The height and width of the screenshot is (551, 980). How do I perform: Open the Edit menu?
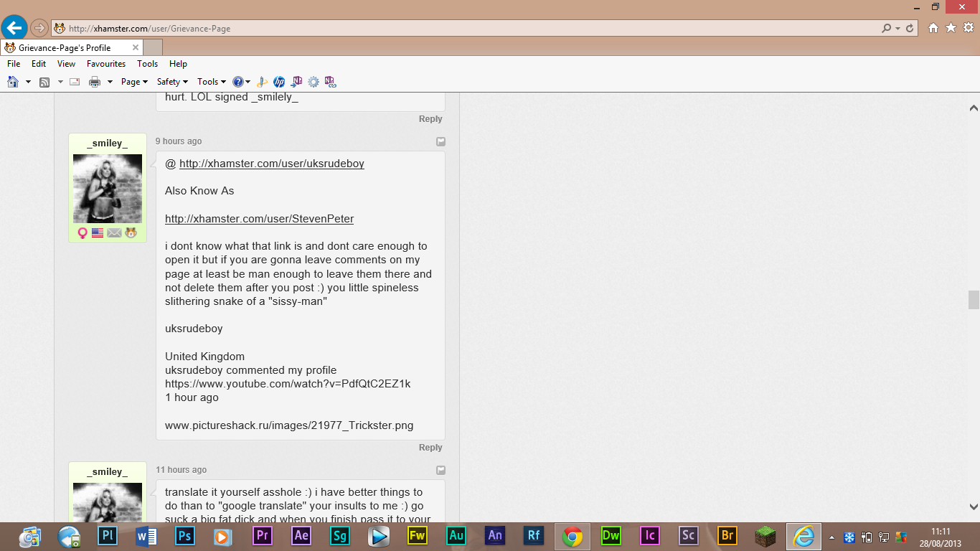pos(39,64)
